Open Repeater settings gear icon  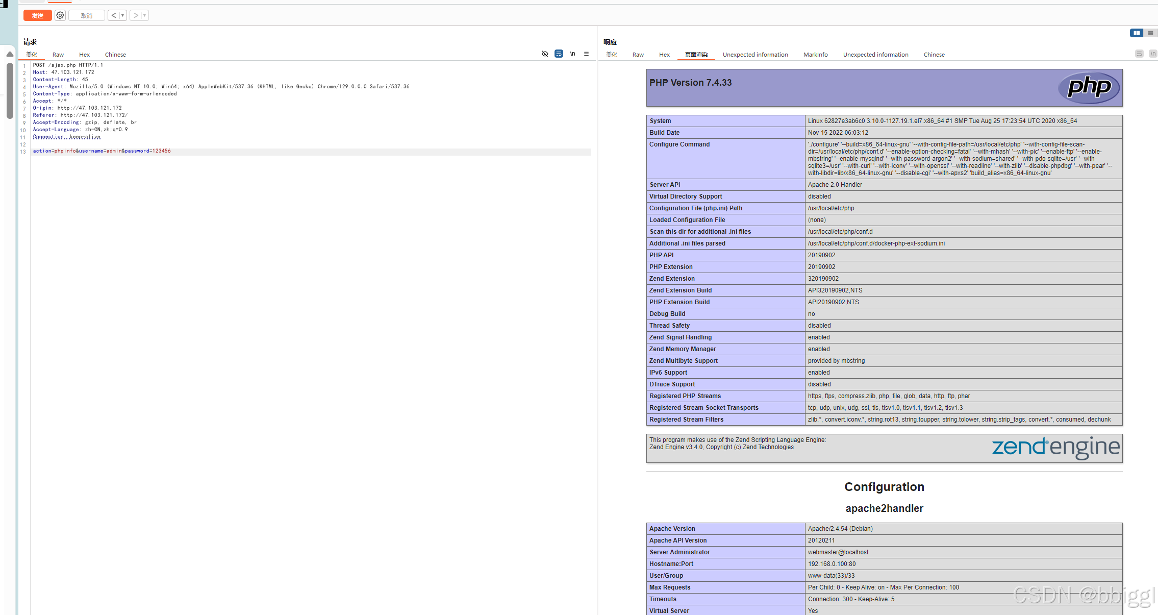point(60,15)
